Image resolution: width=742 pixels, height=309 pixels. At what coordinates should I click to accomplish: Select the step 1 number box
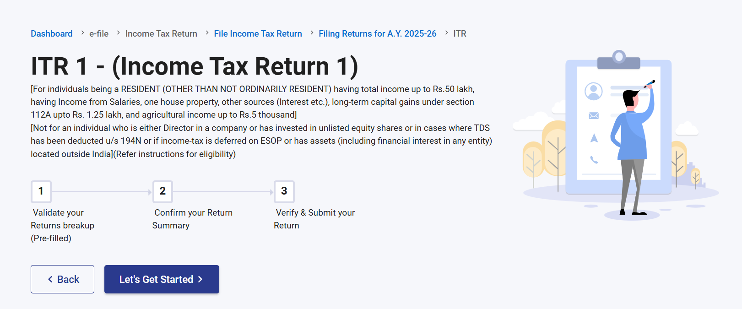coord(41,191)
